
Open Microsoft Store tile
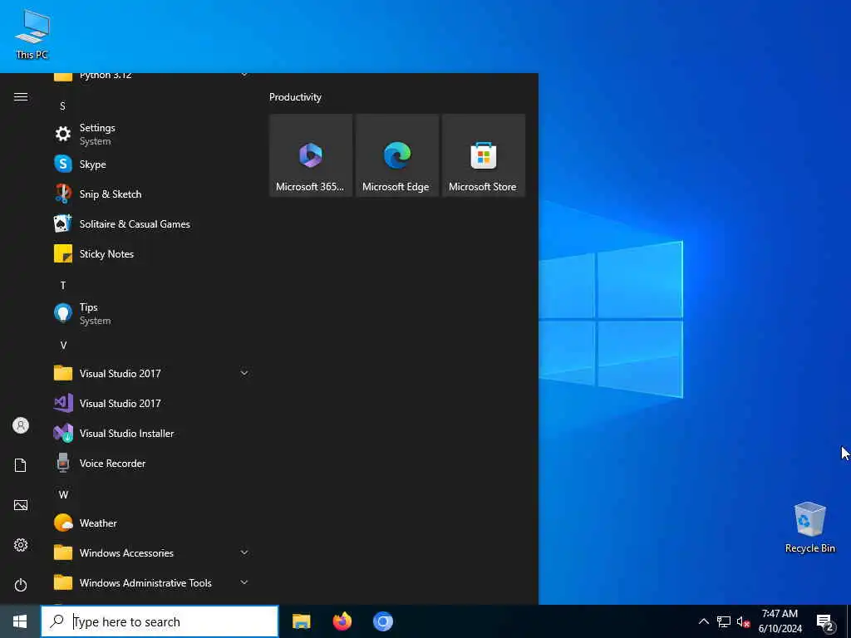tap(483, 155)
